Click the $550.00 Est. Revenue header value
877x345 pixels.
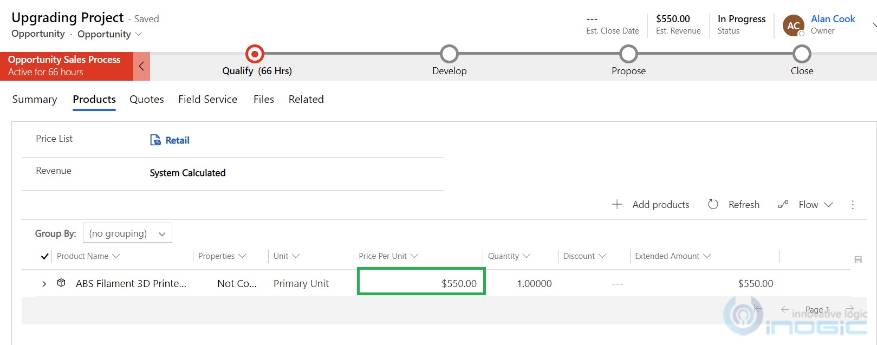click(673, 19)
